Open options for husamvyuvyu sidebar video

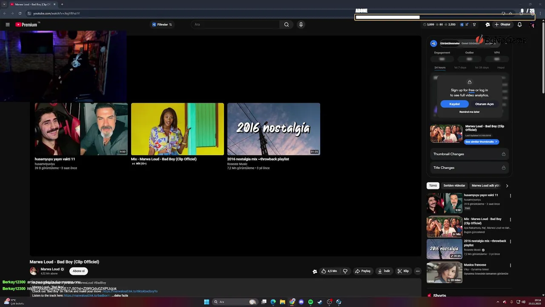[511, 196]
